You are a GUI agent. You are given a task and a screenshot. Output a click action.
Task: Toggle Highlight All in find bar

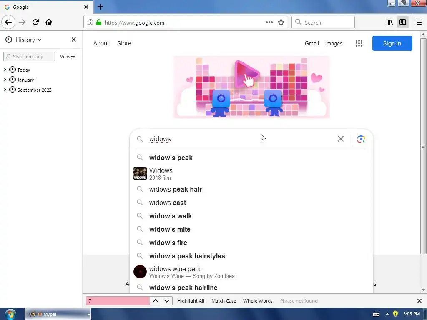tap(191, 301)
